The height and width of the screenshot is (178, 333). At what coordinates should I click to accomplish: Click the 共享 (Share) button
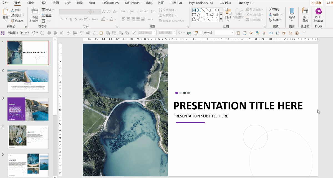coord(316,3)
